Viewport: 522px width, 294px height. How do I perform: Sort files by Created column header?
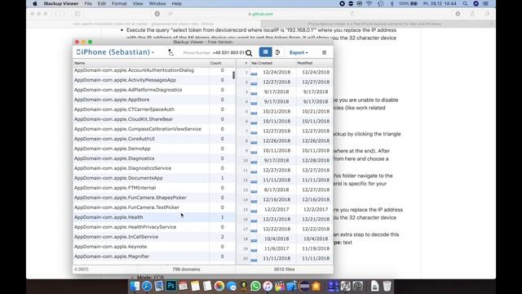pyautogui.click(x=276, y=63)
